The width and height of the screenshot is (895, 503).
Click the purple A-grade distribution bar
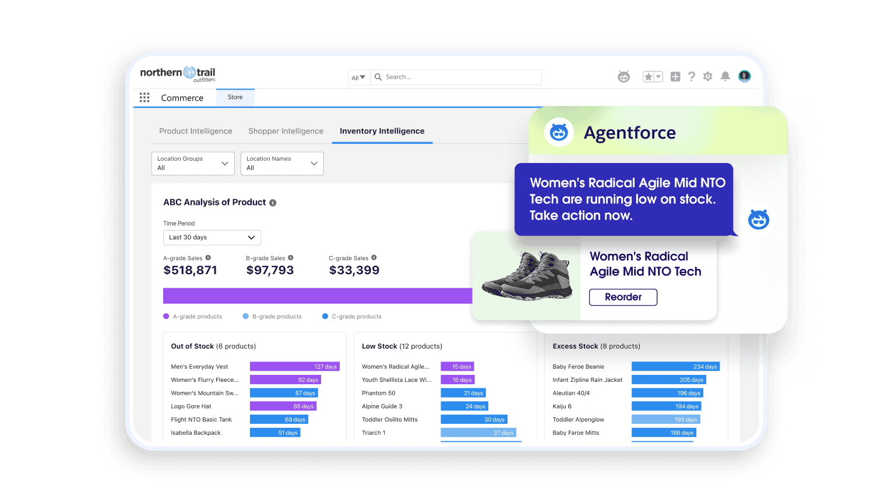tap(318, 296)
